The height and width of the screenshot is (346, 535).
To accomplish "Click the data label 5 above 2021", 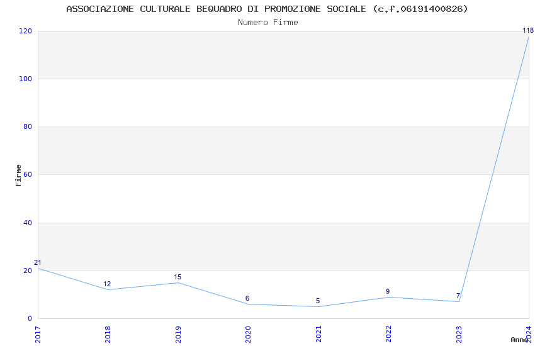I will [x=318, y=301].
